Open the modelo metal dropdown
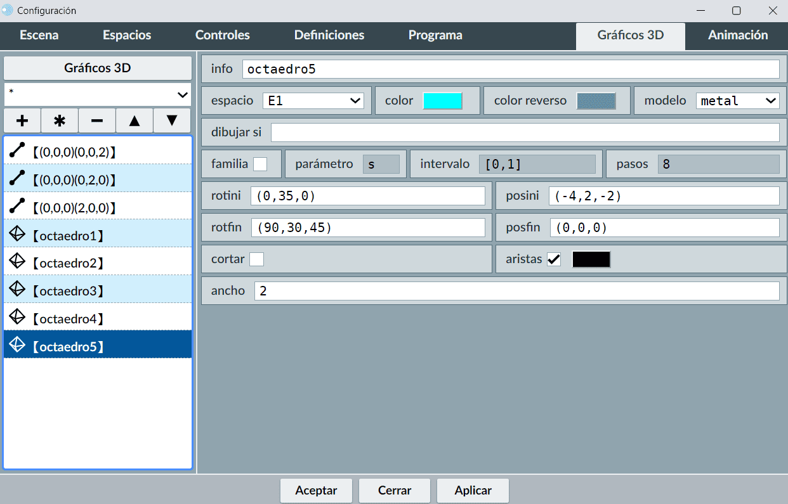 pos(737,101)
